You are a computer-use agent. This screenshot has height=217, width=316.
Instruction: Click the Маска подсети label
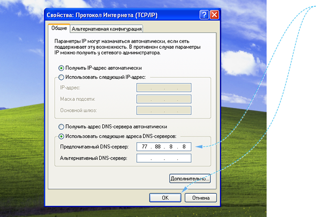pos(78,99)
